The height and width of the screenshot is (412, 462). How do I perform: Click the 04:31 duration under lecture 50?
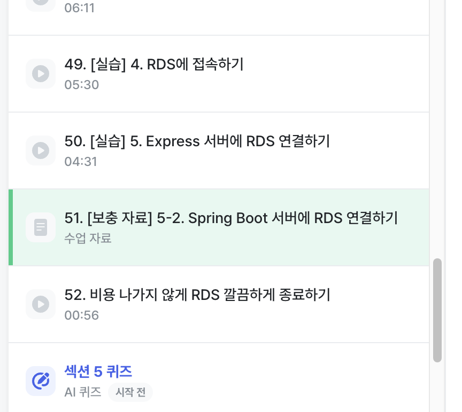point(81,161)
